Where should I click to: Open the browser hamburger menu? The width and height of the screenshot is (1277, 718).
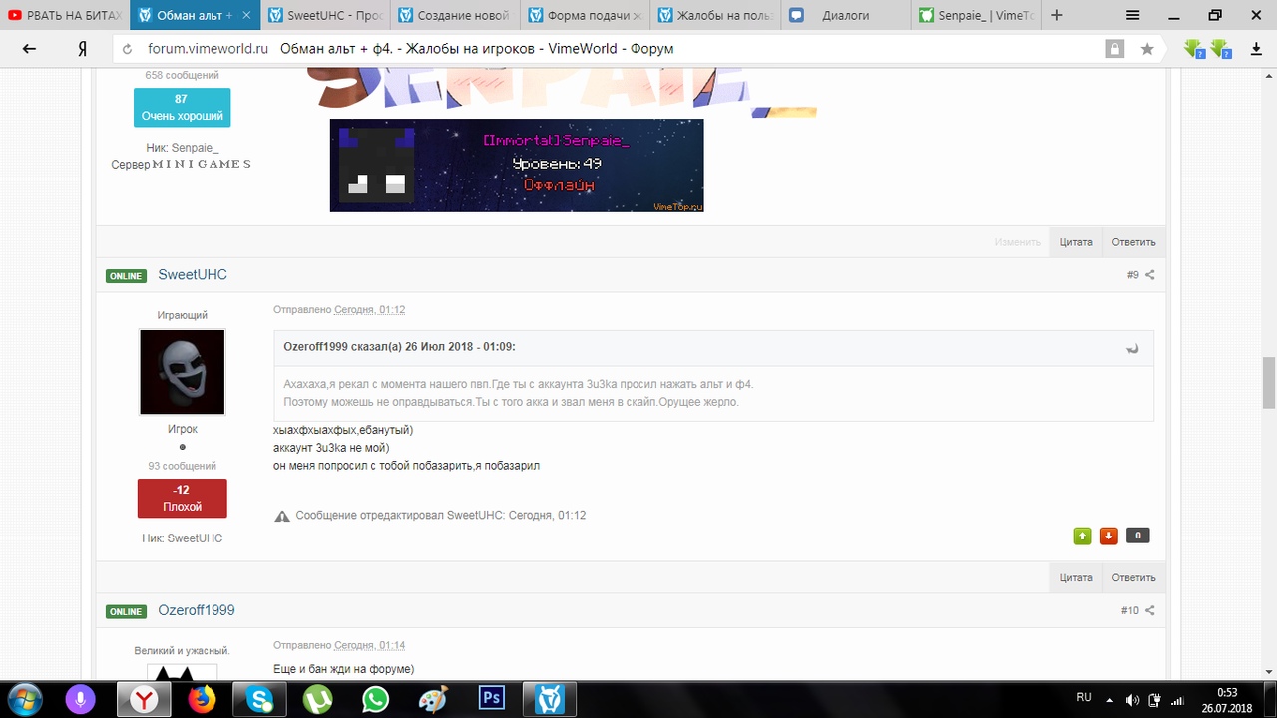[x=1132, y=15]
